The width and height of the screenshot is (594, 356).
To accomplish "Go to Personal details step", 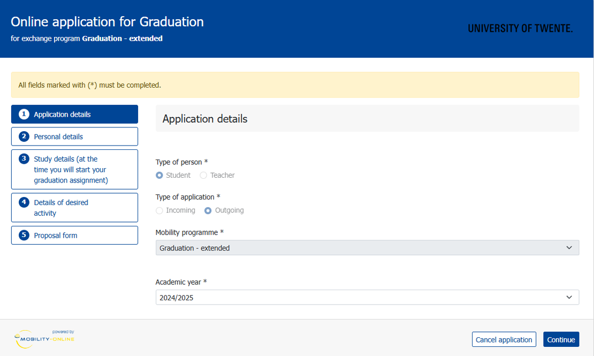I will click(74, 137).
